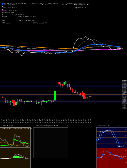Click the MACD values line
This screenshot has width=127, height=168.
[19, 17]
